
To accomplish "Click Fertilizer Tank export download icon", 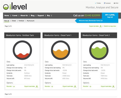I will click(37, 87).
